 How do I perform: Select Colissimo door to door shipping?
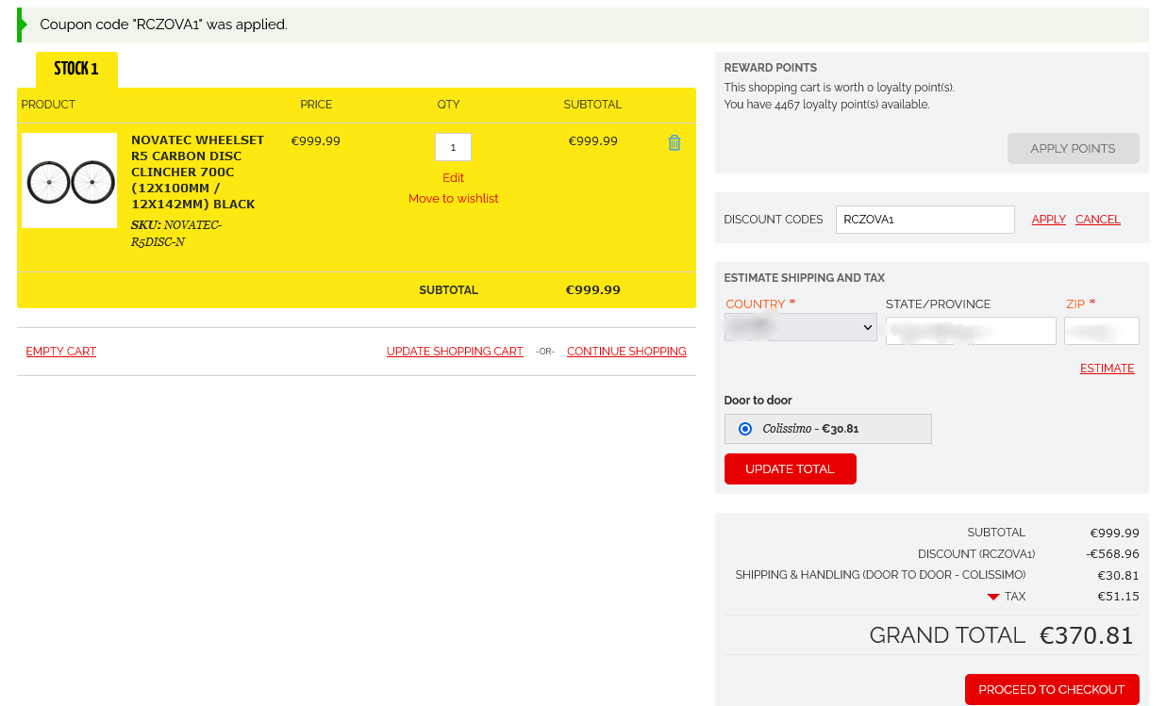(745, 429)
